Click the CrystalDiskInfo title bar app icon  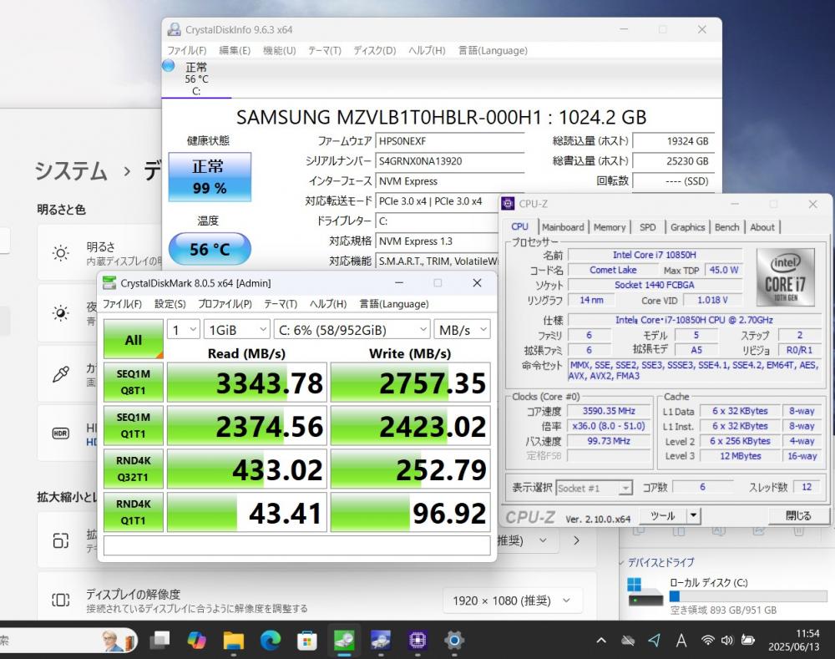tap(175, 29)
